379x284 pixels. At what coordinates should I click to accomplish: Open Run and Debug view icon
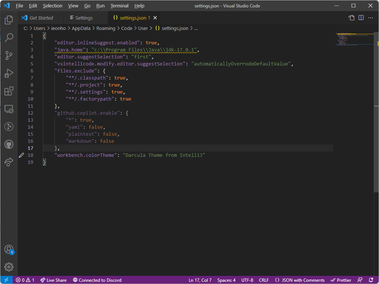[9, 73]
